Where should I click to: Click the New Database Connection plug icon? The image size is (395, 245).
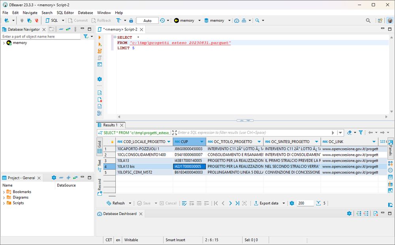tap(7, 21)
